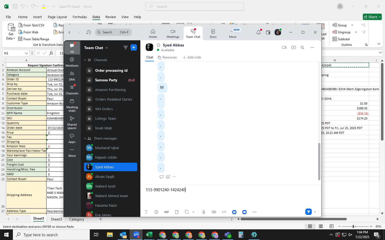Click From Table/Range in Excel ribbon
This screenshot has height=240, width=385.
[34, 39]
